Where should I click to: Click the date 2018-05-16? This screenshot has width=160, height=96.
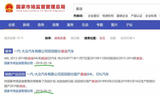[x=44, y=63]
